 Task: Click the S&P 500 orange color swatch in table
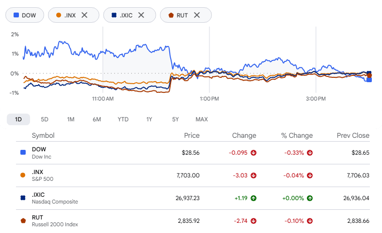tap(23, 175)
